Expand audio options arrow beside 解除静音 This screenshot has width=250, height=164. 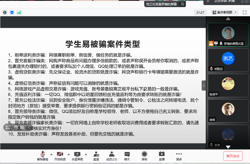pos(51,154)
